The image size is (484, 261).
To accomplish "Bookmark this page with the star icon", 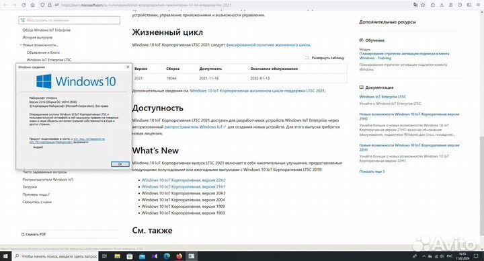I will (x=423, y=5).
